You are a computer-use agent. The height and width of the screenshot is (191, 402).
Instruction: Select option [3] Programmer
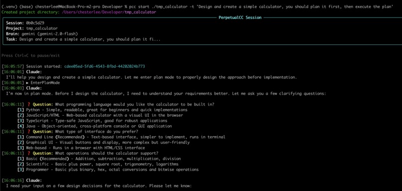click(108, 170)
